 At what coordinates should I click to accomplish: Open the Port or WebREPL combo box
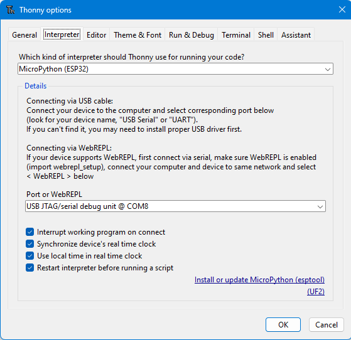175,206
